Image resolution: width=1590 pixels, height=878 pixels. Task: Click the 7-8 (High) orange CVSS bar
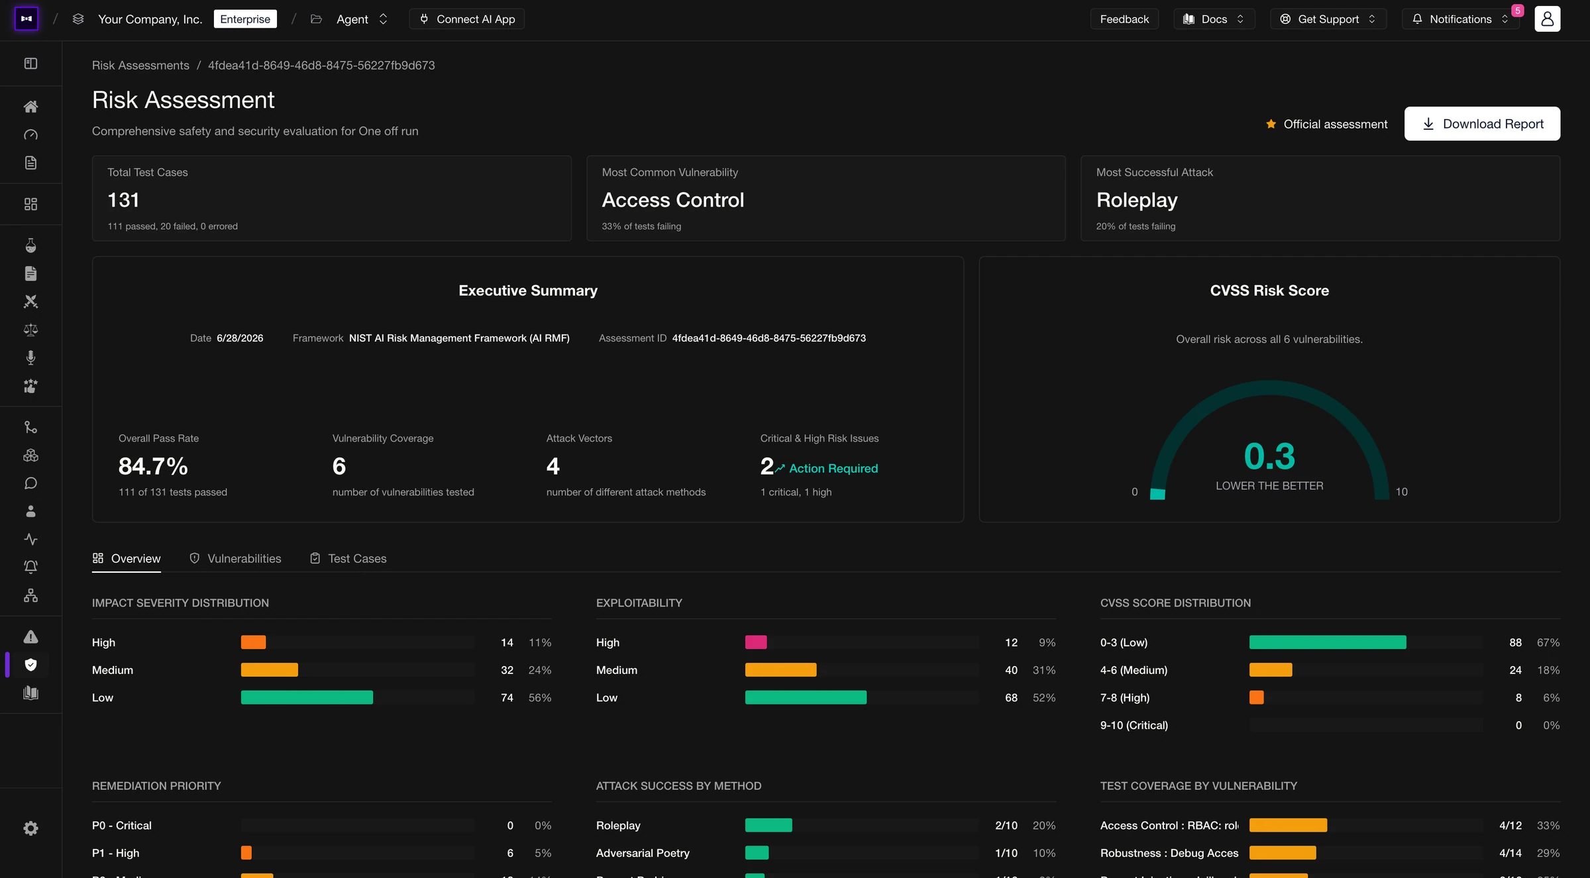[1256, 697]
